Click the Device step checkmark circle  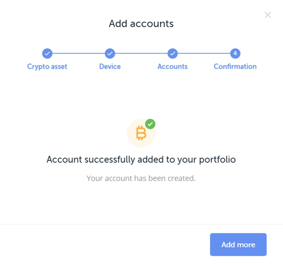coord(110,54)
